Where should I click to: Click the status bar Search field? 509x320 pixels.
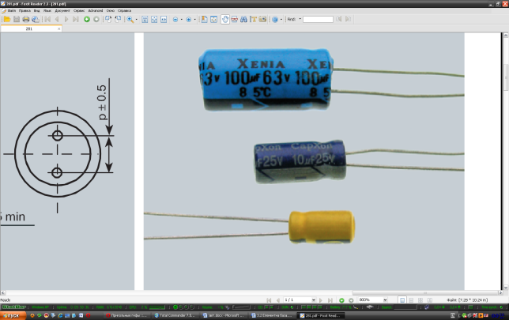point(405,307)
